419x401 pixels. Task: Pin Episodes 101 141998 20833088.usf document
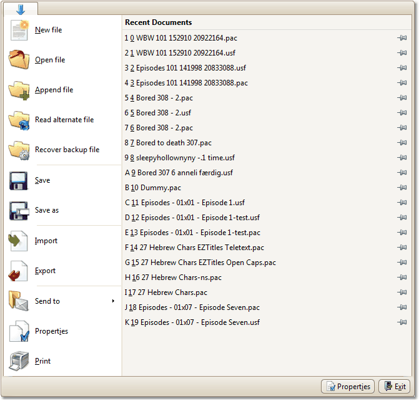[x=402, y=68]
